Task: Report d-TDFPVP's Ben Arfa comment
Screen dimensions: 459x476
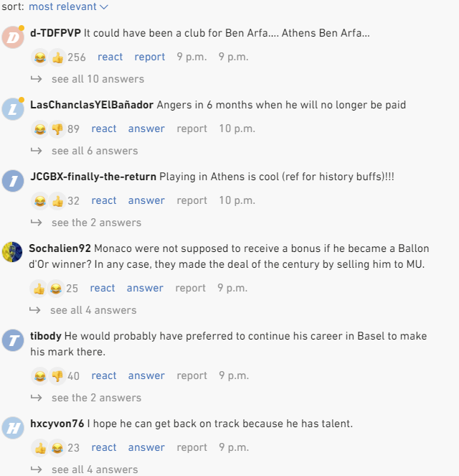Action: coord(150,57)
